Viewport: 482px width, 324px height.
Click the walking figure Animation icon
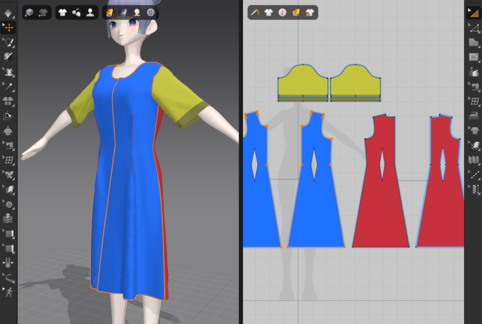click(8, 292)
